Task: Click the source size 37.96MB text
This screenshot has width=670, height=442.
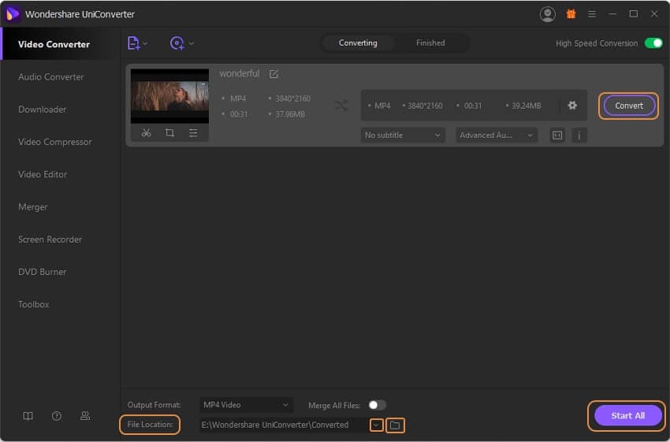Action: coord(290,114)
